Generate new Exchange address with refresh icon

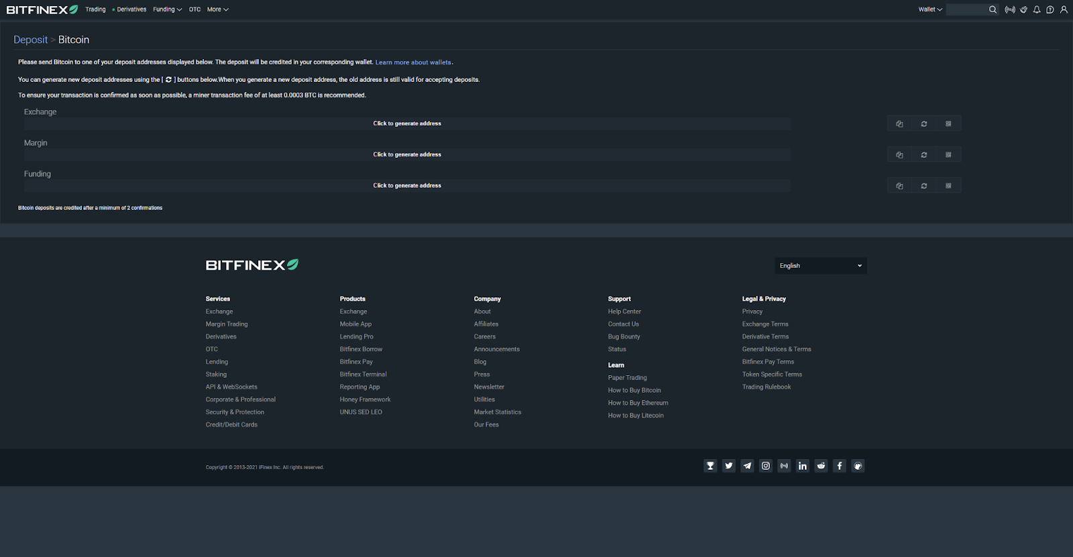tap(924, 123)
